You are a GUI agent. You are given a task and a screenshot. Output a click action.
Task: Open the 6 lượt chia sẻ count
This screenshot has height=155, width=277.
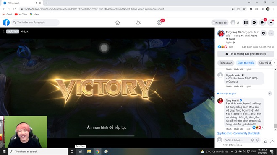pyautogui.click(x=267, y=47)
